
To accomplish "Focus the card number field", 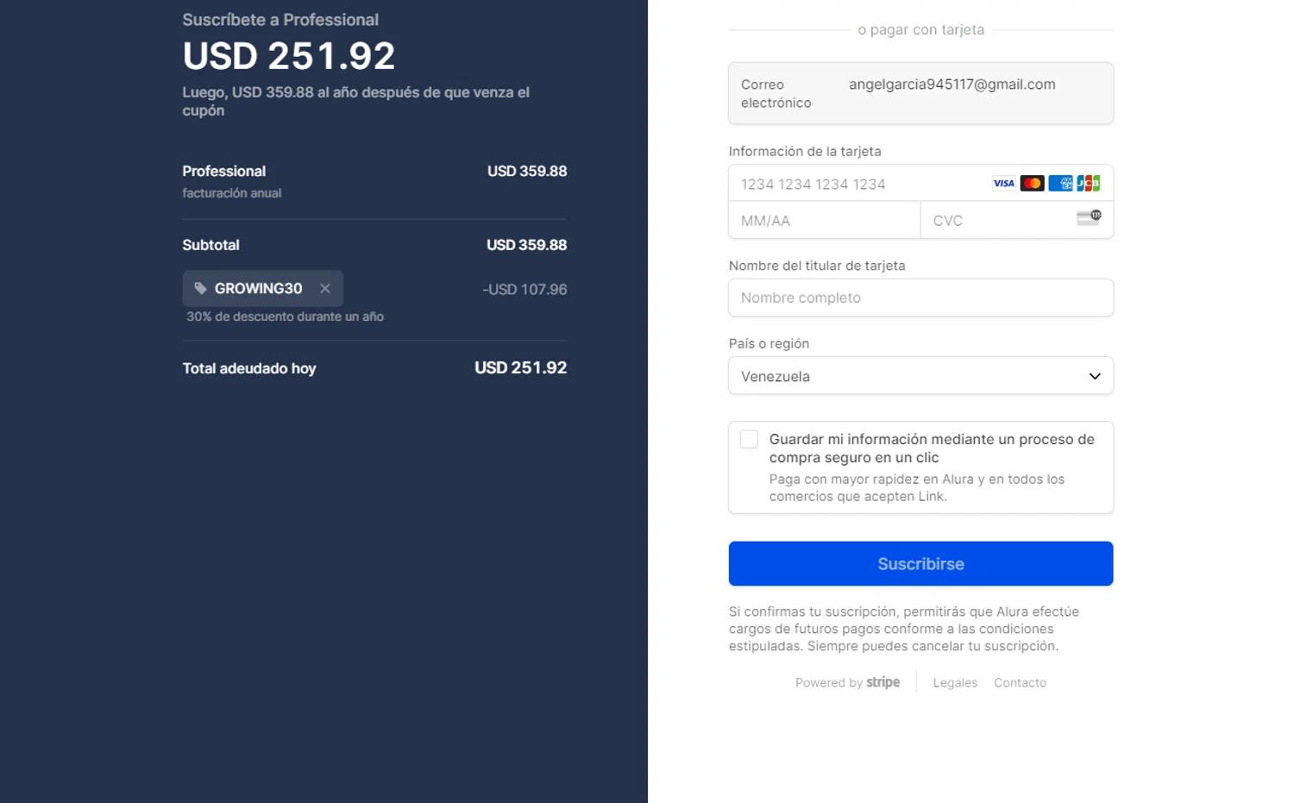I will click(920, 184).
